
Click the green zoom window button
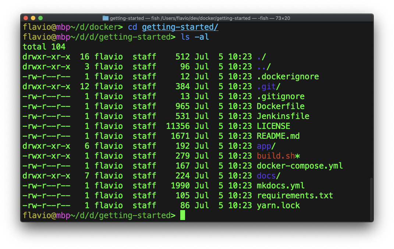click(x=40, y=18)
